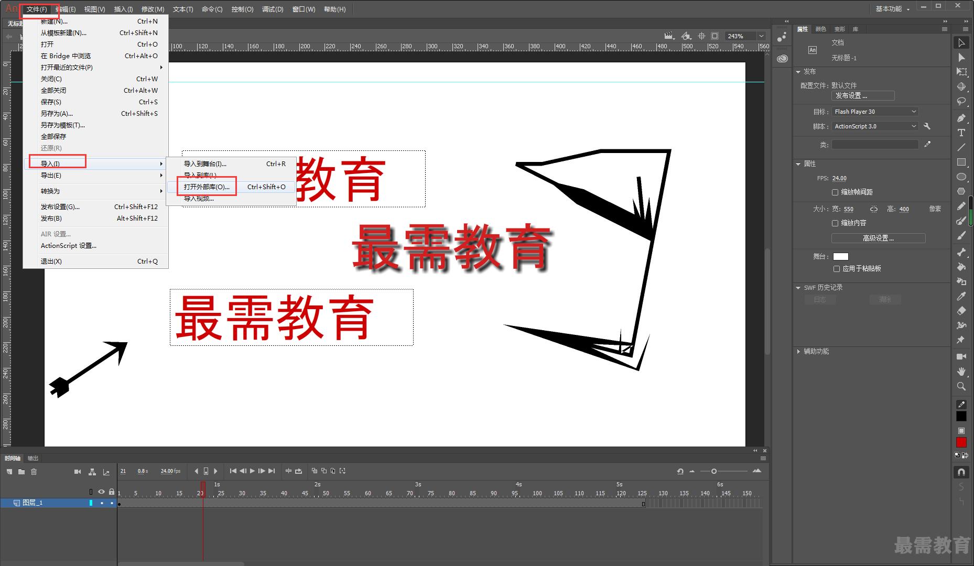The image size is (974, 566).
Task: Click the Loop playback button
Action: [x=298, y=471]
